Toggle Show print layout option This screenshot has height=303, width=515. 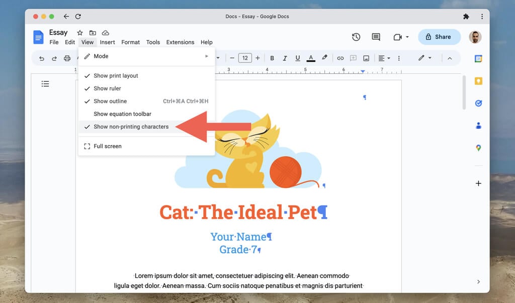click(116, 76)
